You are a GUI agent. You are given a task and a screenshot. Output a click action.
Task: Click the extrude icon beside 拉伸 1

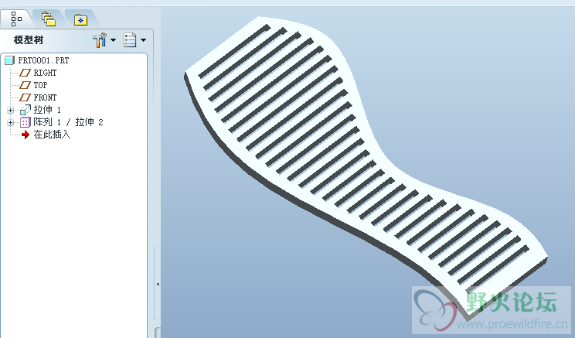(26, 110)
